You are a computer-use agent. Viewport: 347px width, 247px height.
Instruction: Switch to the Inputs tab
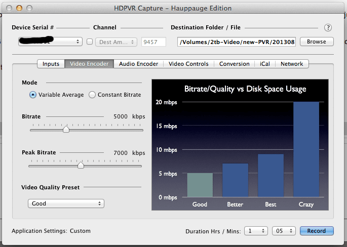pyautogui.click(x=51, y=64)
